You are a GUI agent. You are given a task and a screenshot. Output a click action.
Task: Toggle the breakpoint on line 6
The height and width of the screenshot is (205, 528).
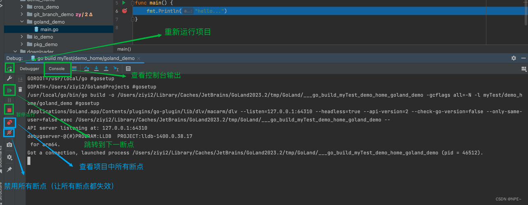[125, 11]
